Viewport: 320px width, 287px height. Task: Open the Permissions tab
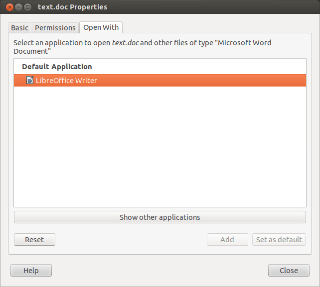pos(55,28)
